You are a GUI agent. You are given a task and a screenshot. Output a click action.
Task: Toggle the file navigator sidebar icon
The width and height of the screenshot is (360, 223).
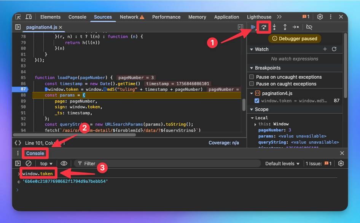click(x=18, y=27)
